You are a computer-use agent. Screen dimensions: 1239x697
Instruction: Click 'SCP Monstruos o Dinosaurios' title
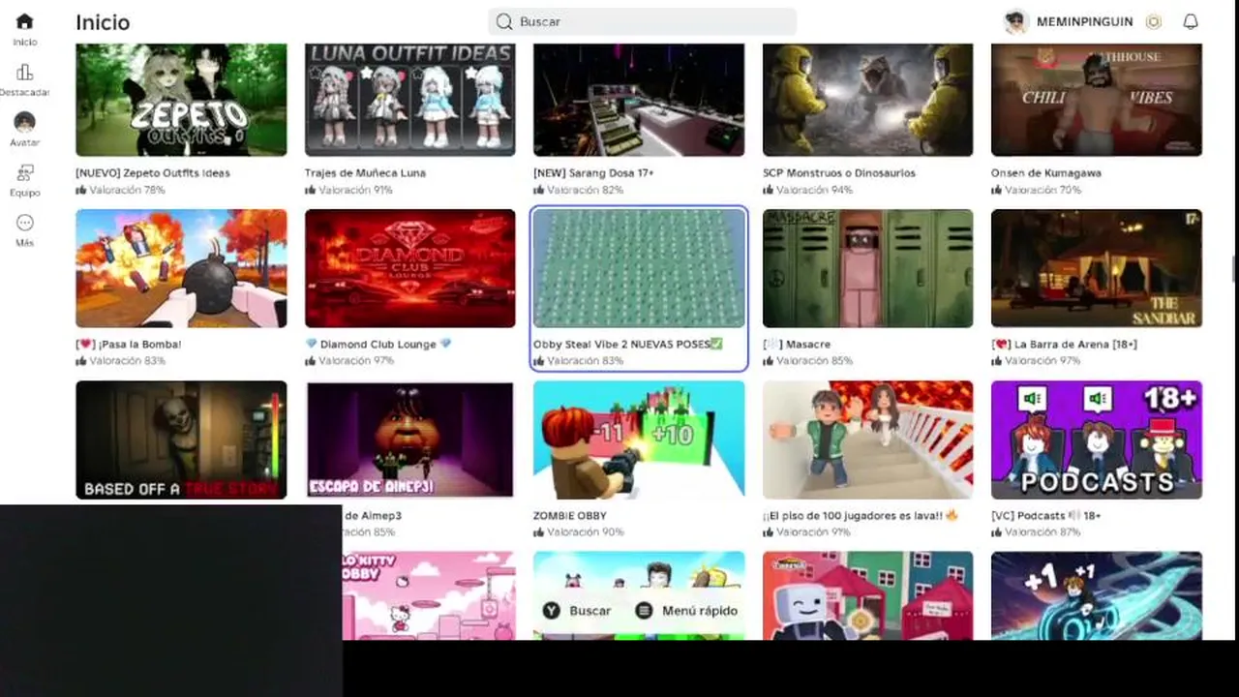click(x=839, y=173)
